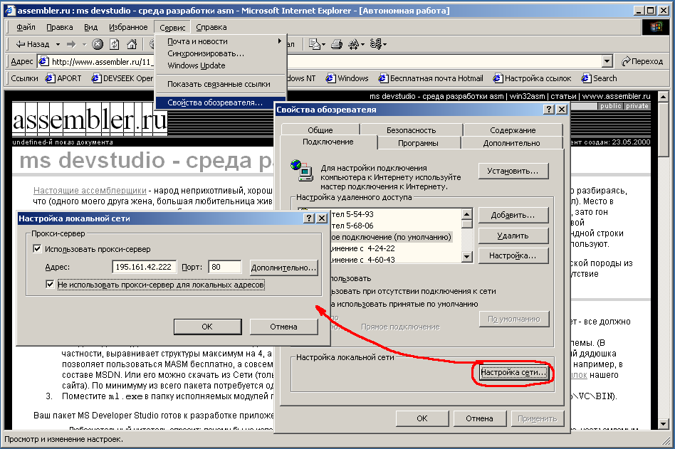675x449 pixels.
Task: Open the Вид menu
Action: 90,27
